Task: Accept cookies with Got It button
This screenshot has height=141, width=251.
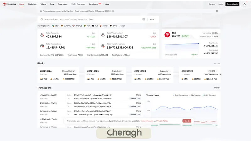Action: click(187, 121)
